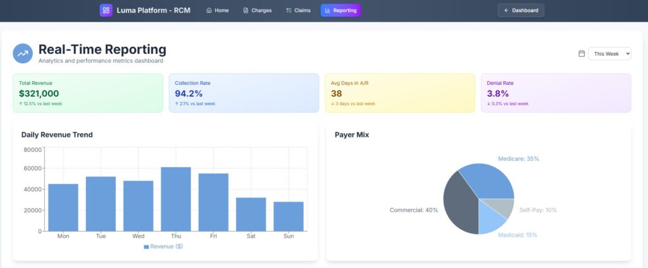Click the Claims list icon
648x268 pixels.
pyautogui.click(x=289, y=11)
